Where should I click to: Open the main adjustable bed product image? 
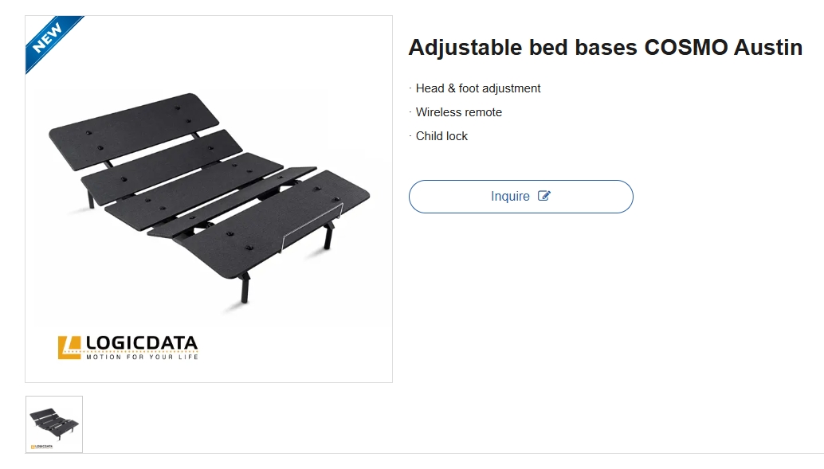pos(209,199)
